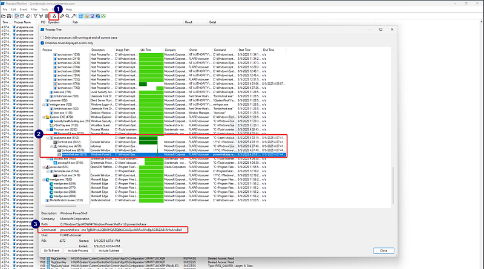Collapse the Procmon.exe (3292) node

tap(48, 129)
